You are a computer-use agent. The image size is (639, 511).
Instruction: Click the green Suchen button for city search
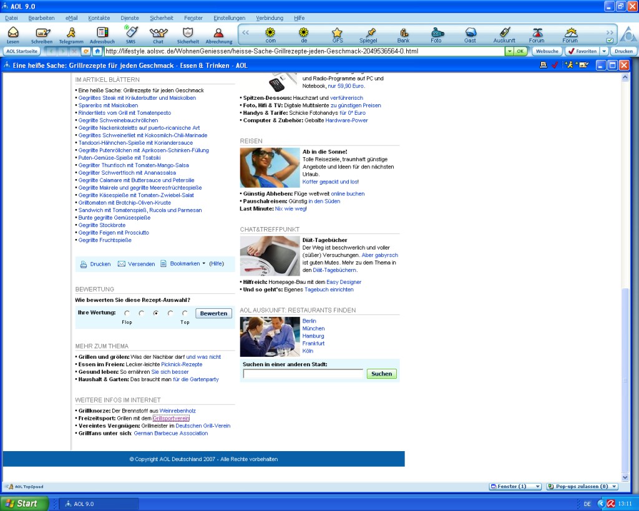click(x=381, y=374)
